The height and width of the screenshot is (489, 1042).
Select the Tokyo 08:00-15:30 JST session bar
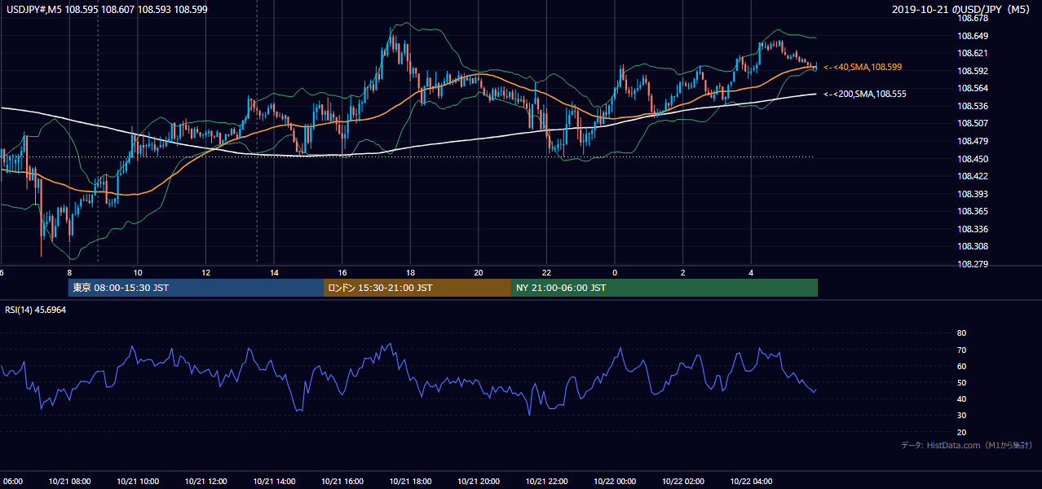click(196, 288)
